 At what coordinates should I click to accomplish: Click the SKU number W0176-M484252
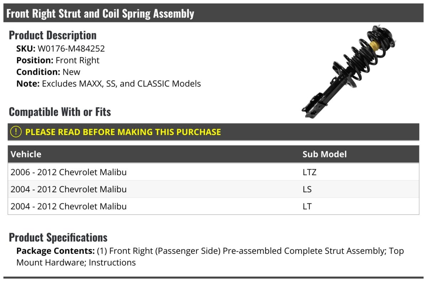(x=71, y=49)
